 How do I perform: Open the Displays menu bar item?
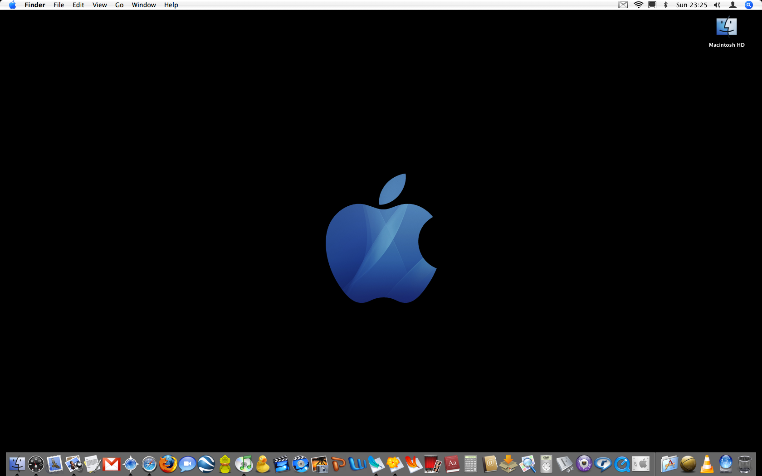click(x=652, y=5)
